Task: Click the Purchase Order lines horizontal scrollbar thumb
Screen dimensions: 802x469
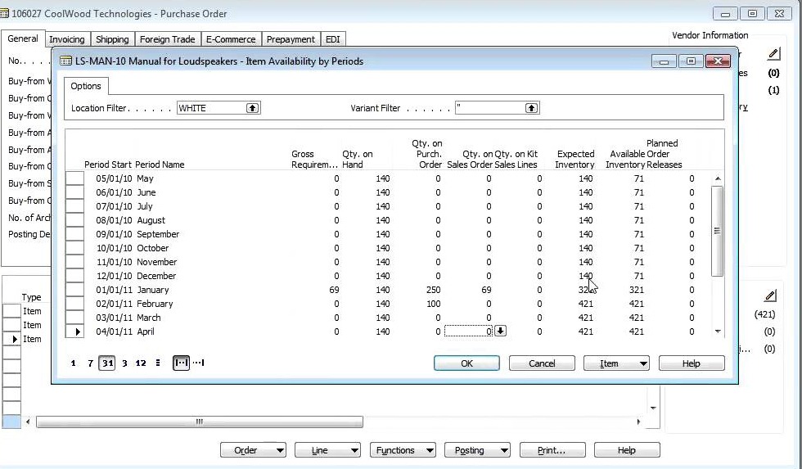Action: coord(200,422)
